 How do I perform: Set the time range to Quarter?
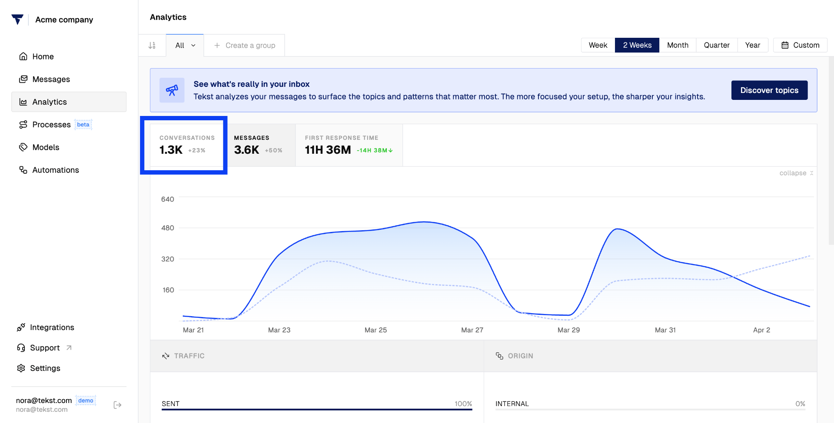click(x=717, y=45)
